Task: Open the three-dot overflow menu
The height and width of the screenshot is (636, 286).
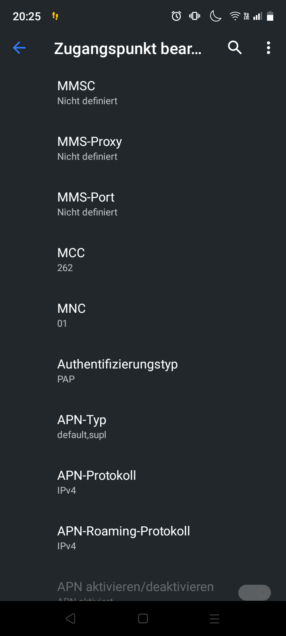Action: point(269,48)
